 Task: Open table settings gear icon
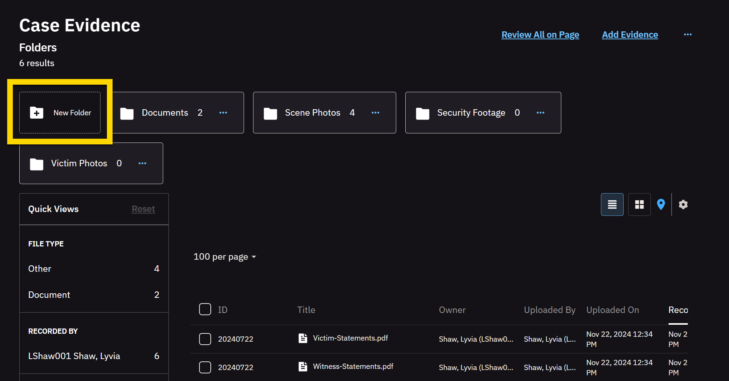[683, 204]
